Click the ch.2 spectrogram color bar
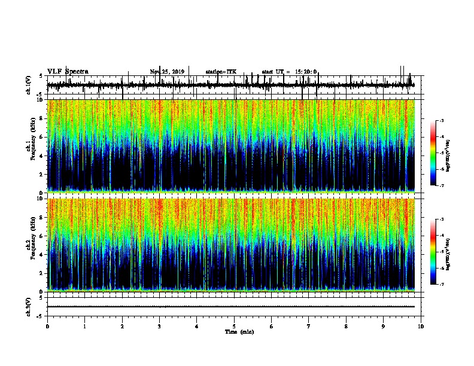This screenshot has height=366, width=474. tap(433, 252)
